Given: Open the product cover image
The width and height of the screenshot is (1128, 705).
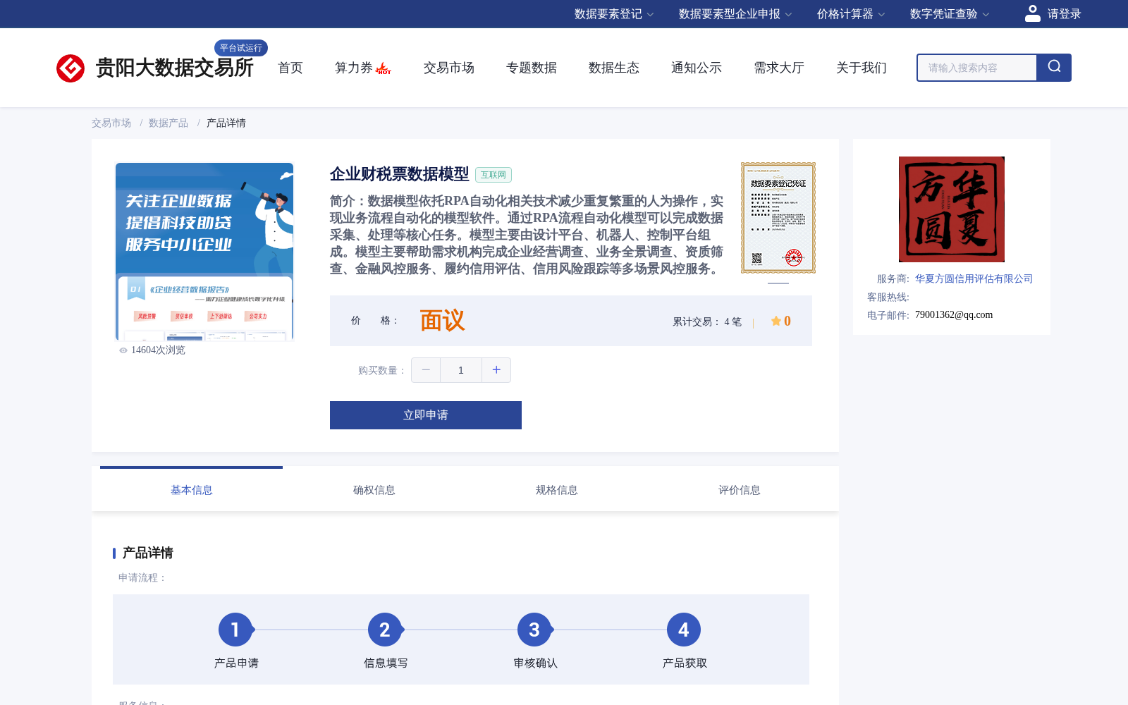Looking at the screenshot, I should 204,252.
